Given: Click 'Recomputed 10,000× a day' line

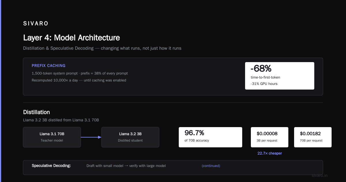Looking at the screenshot, I should pyautogui.click(x=79, y=80).
